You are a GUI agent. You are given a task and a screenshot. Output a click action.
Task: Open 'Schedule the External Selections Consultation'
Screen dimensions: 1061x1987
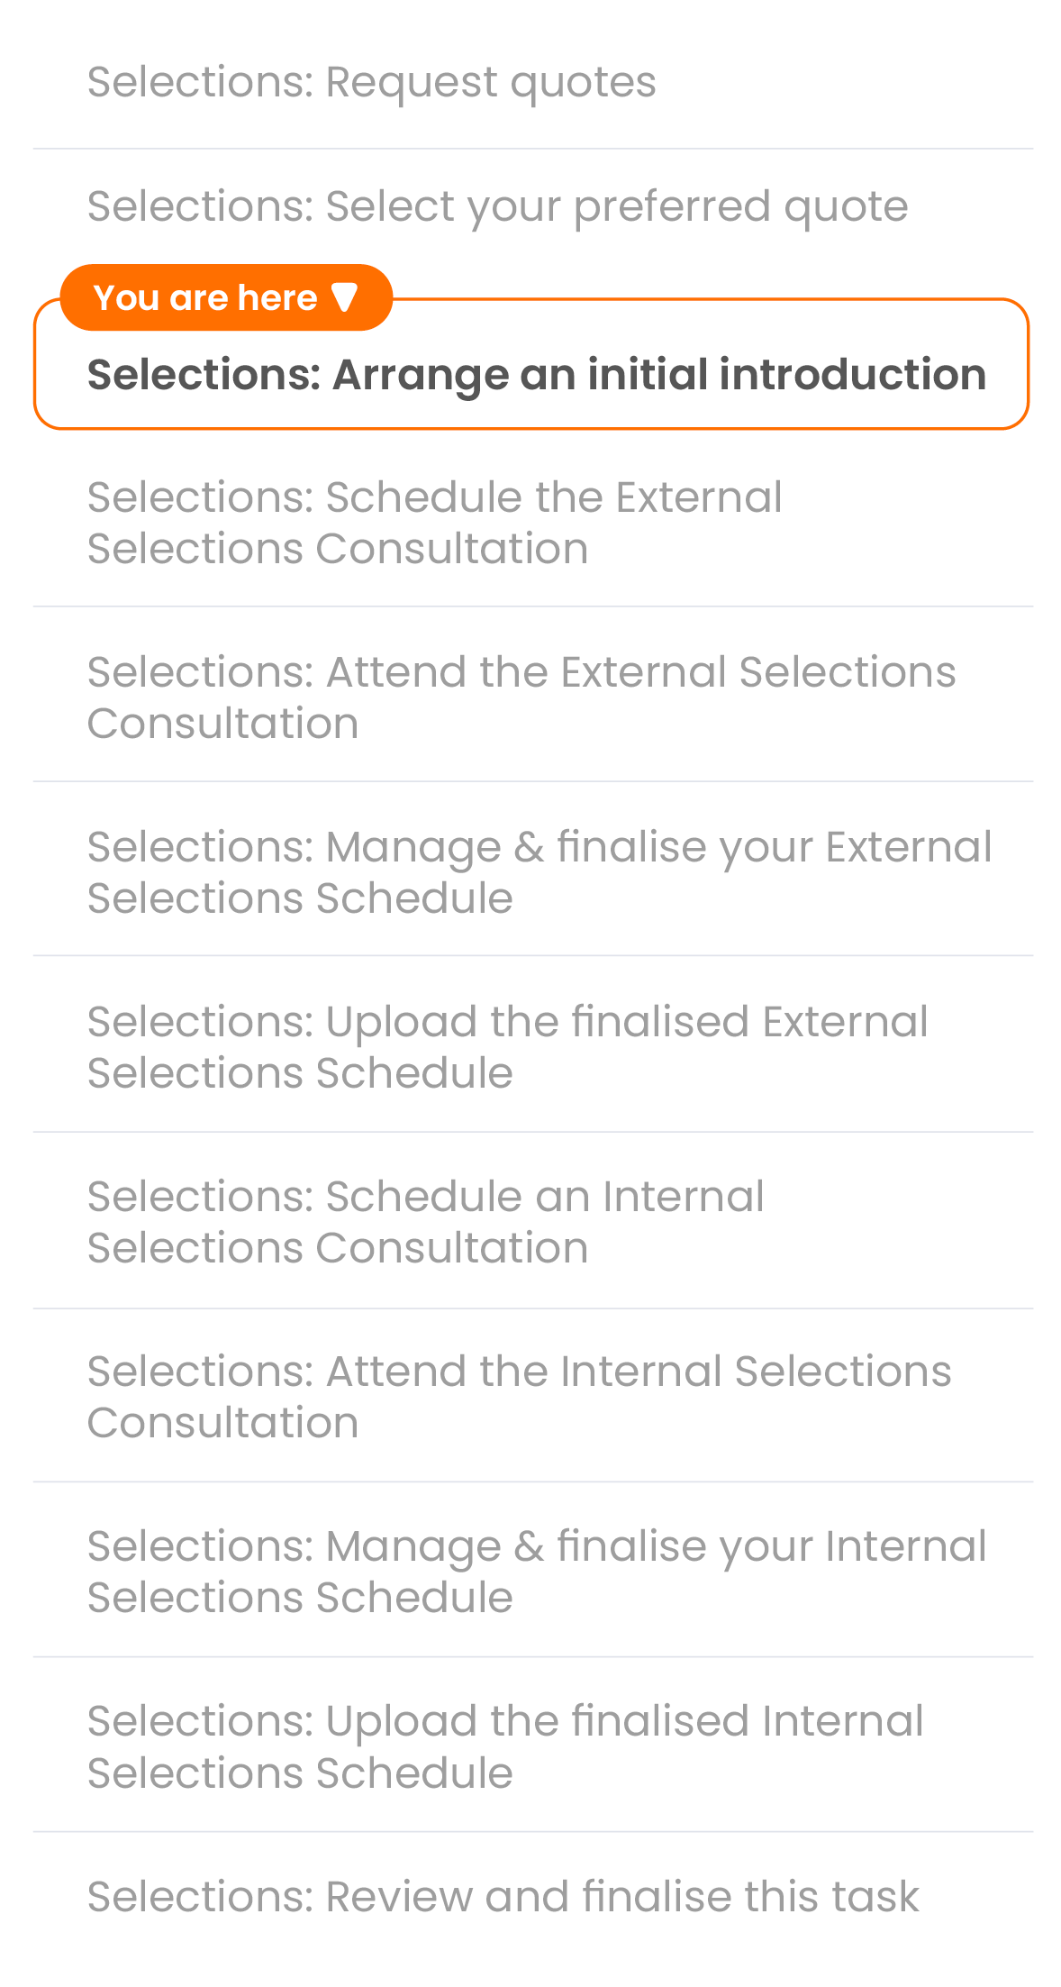coord(434,523)
